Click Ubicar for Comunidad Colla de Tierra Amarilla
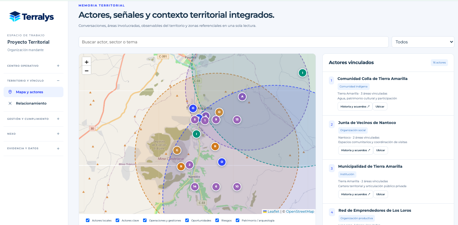The image size is (458, 225). (x=380, y=107)
